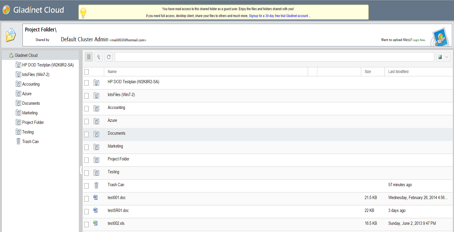
Task: Click the Excel icon beside test002.xls
Action: [x=96, y=224]
